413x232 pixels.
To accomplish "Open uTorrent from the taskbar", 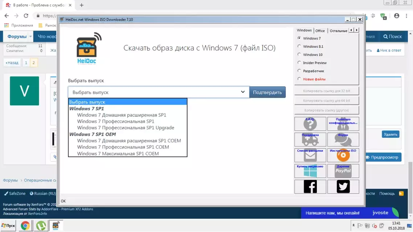I will (x=41, y=226).
